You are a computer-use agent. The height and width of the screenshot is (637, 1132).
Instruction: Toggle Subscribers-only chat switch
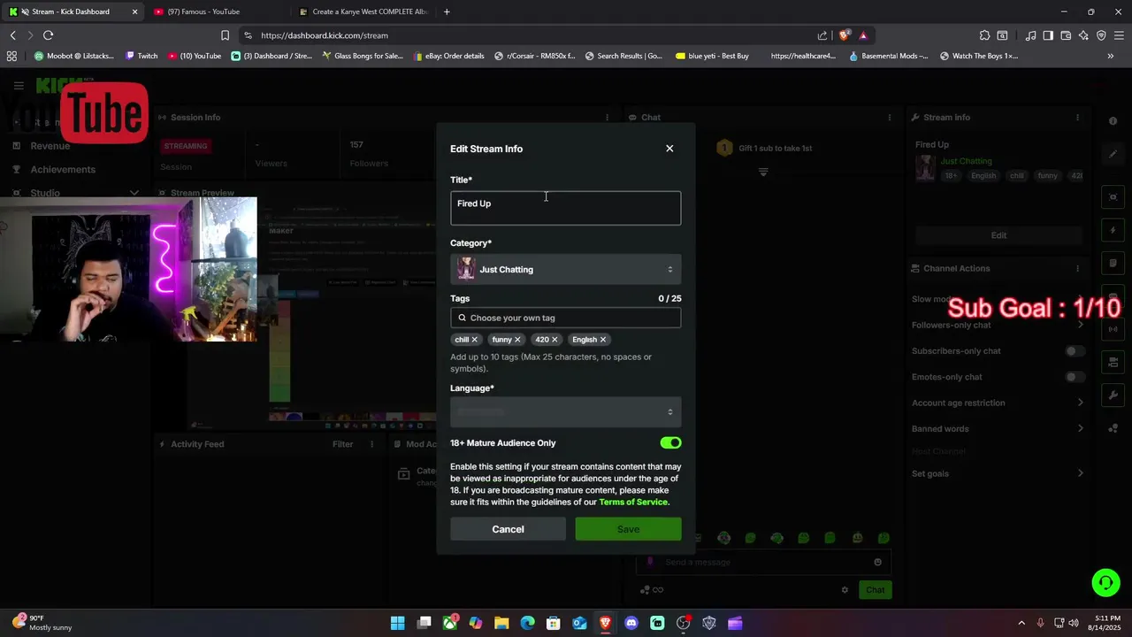pos(1075,351)
